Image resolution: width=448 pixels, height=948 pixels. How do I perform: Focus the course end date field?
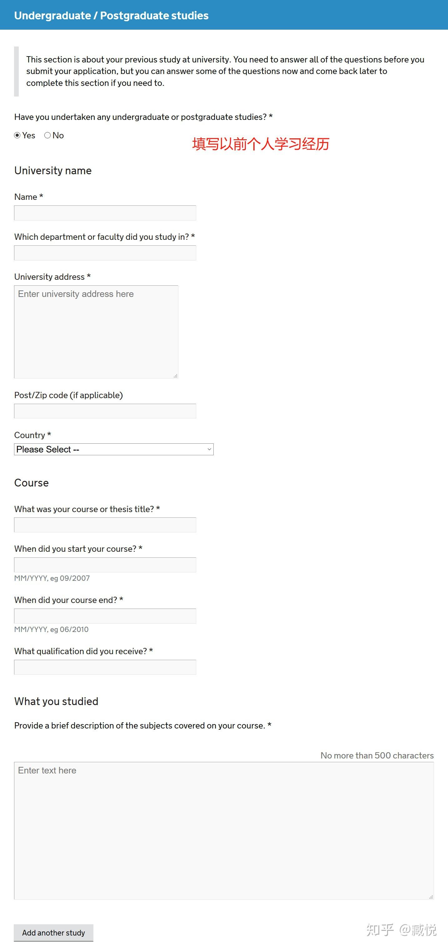tap(105, 616)
